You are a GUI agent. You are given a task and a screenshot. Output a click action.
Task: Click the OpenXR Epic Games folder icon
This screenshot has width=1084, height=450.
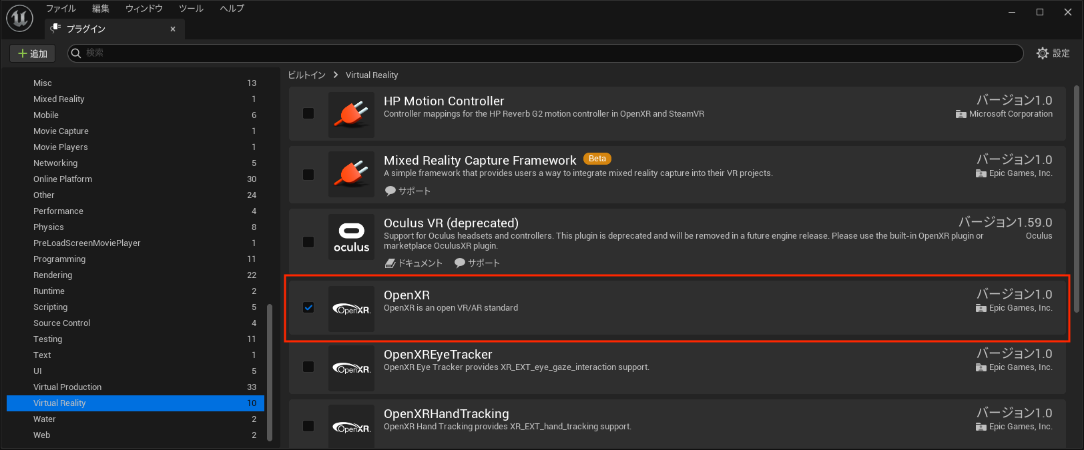[x=981, y=308]
